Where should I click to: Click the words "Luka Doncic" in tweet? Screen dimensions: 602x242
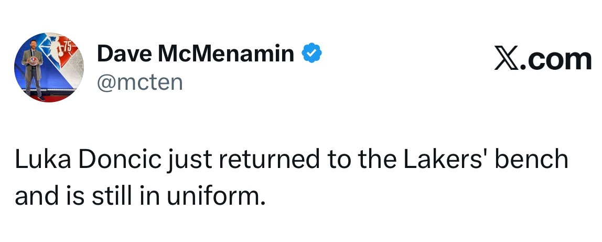(88, 160)
